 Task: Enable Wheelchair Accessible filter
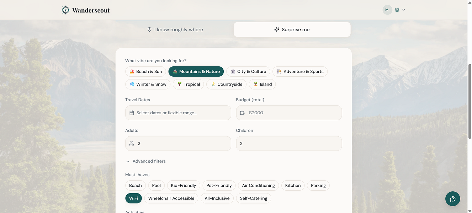pyautogui.click(x=171, y=198)
